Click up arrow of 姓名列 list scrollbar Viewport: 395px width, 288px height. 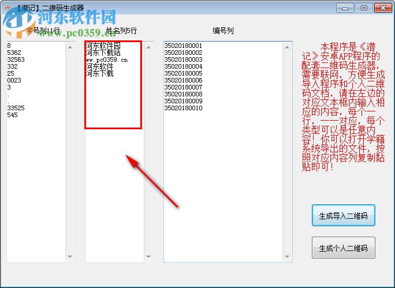click(x=148, y=47)
